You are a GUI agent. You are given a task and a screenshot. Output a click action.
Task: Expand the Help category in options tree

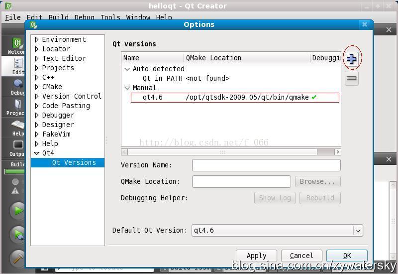(37, 144)
